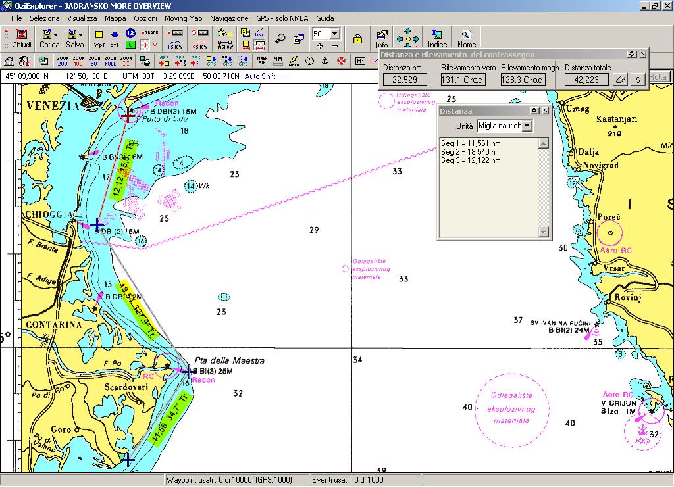The height and width of the screenshot is (488, 674).
Task: Click the eraser button beside Distanza totale
Action: pyautogui.click(x=619, y=80)
